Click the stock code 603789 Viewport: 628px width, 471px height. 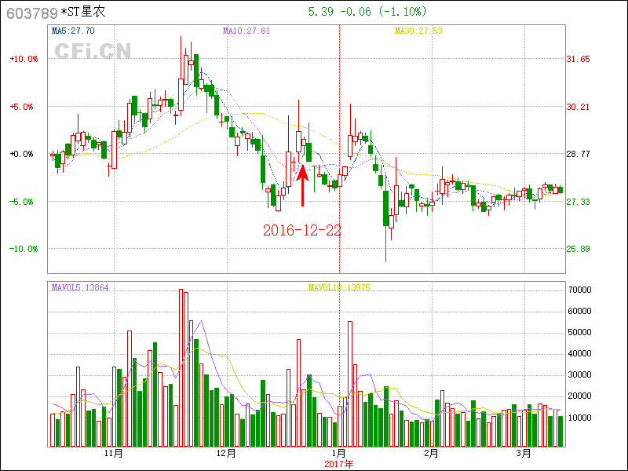[31, 13]
